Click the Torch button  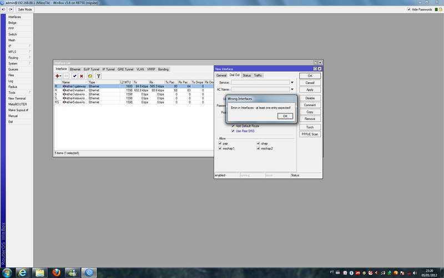[x=310, y=127]
